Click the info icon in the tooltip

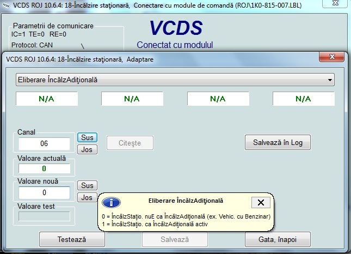pyautogui.click(x=111, y=203)
